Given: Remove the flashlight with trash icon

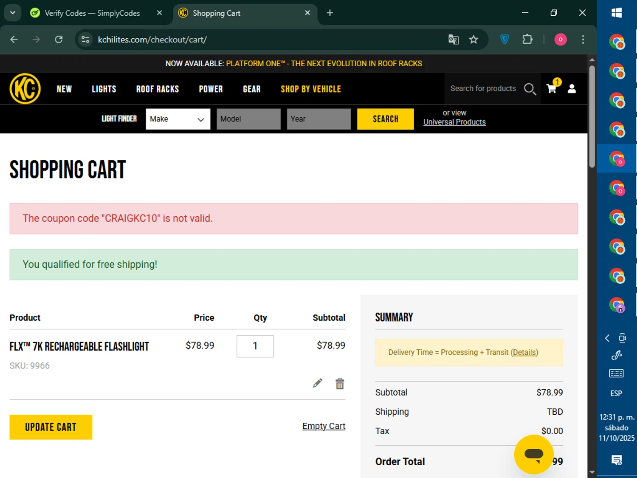Looking at the screenshot, I should pos(340,383).
